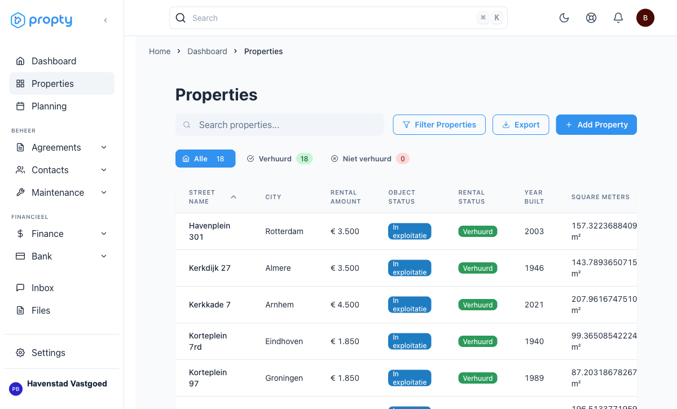The height and width of the screenshot is (409, 677).
Task: Expand the Contacts submenu
Action: (x=61, y=170)
